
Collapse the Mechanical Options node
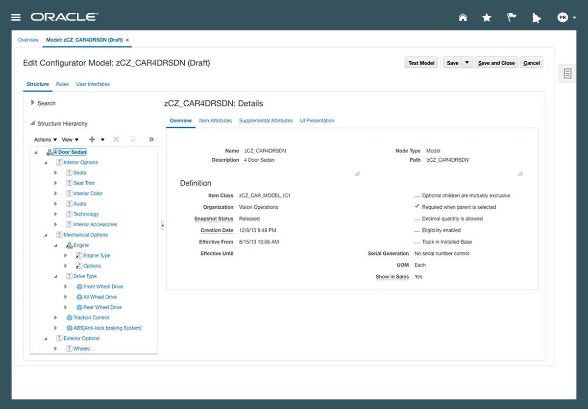[x=46, y=235]
